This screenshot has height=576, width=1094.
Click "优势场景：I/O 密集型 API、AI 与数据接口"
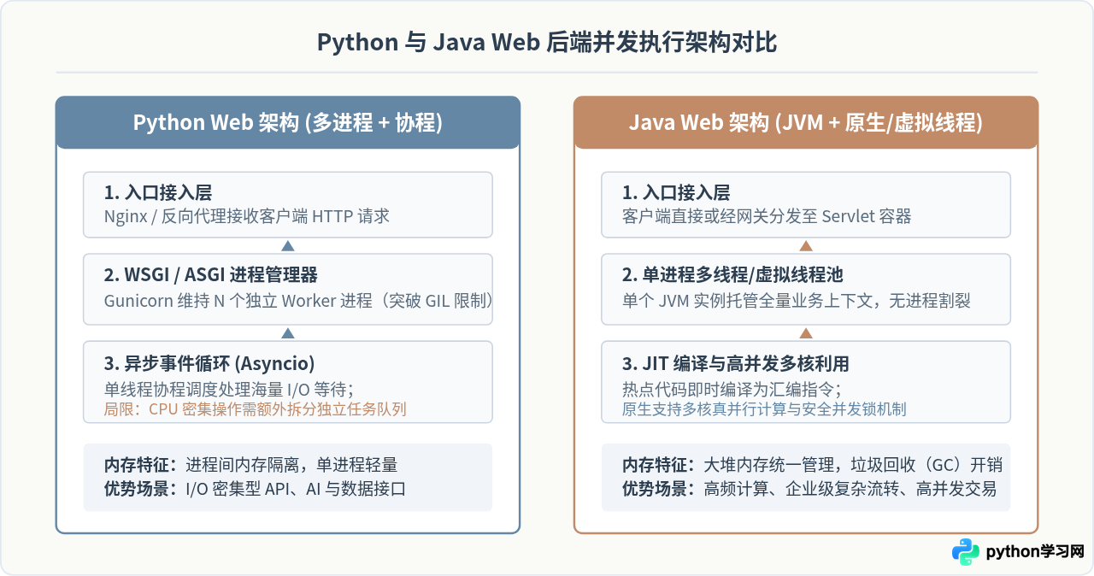(x=255, y=490)
